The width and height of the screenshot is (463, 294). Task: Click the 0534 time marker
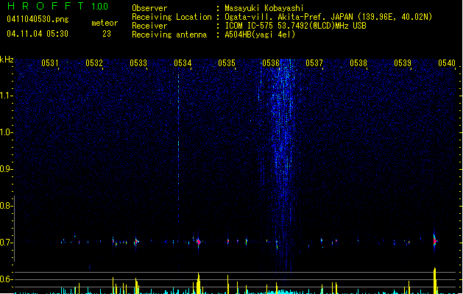pyautogui.click(x=183, y=63)
